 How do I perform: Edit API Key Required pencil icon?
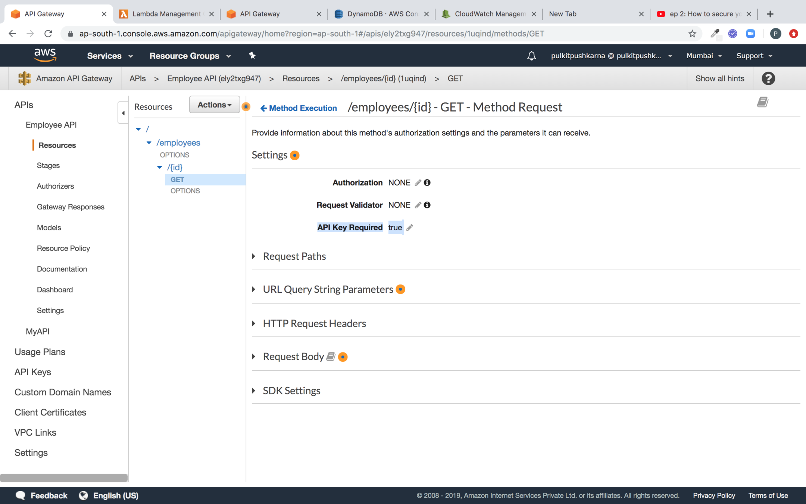tap(410, 227)
